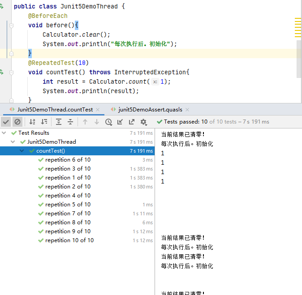Collapse the Junit5DemoThread tree node

coord(13,142)
